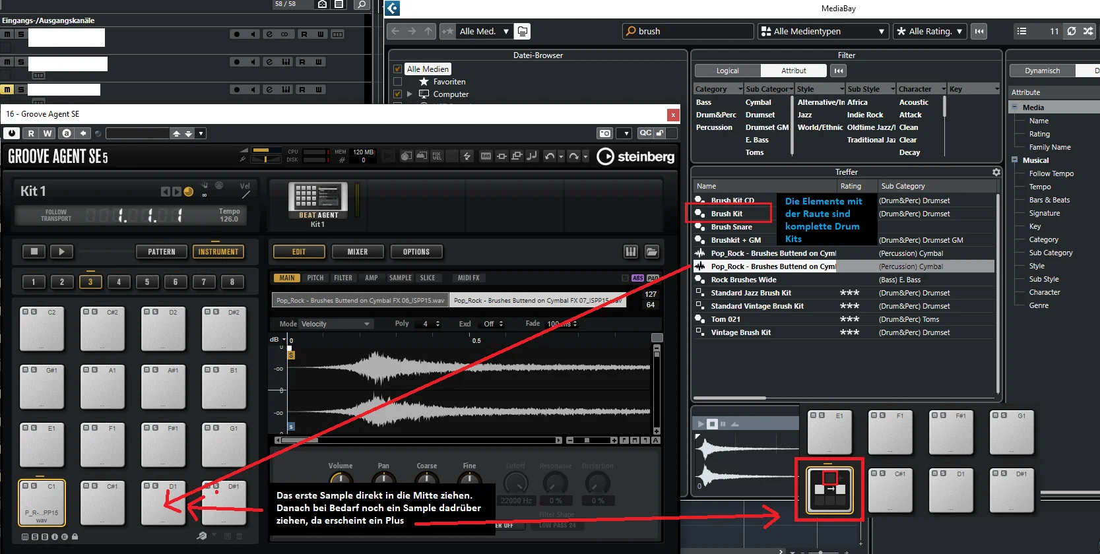The height and width of the screenshot is (554, 1100).
Task: Open the Treffer results settings gear
Action: pos(996,172)
